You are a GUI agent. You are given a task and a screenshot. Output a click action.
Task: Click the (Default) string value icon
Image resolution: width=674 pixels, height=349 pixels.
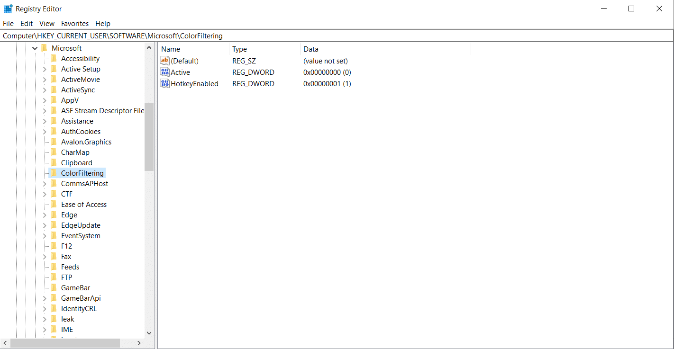[x=165, y=61]
